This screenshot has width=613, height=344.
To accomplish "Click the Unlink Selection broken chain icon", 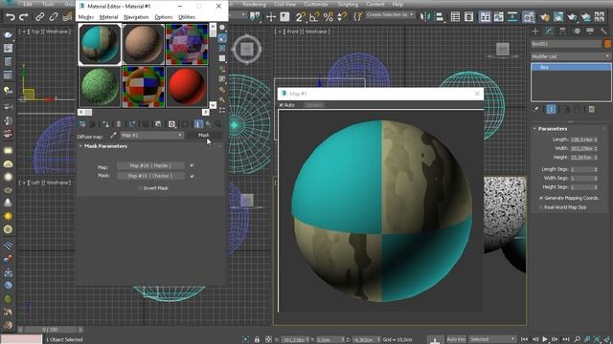I will pyautogui.click(x=54, y=17).
